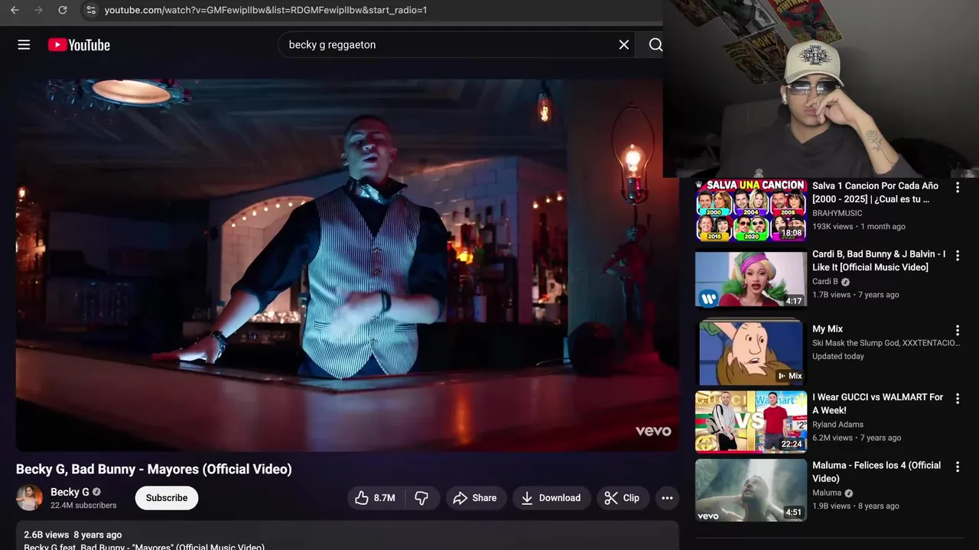Open options for GUCCI vs WALMART video
This screenshot has width=979, height=550.
pos(957,399)
